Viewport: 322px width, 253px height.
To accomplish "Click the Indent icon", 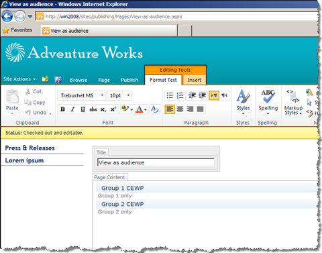I will point(203,95).
